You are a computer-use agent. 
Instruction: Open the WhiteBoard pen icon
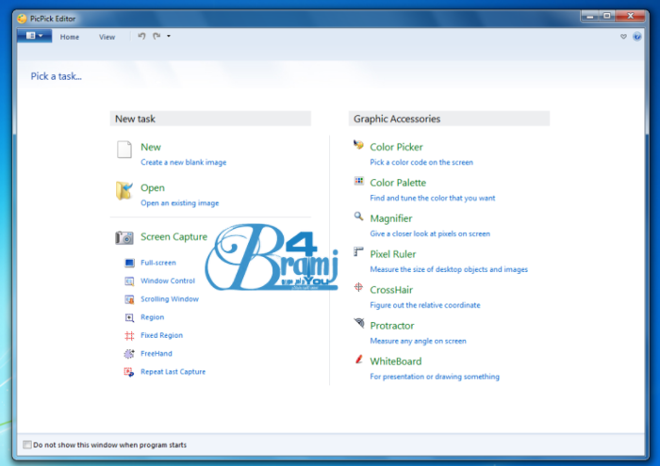pyautogui.click(x=358, y=360)
